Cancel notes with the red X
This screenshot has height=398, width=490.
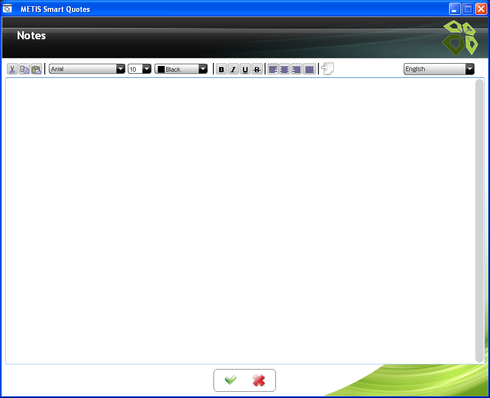[x=259, y=380]
